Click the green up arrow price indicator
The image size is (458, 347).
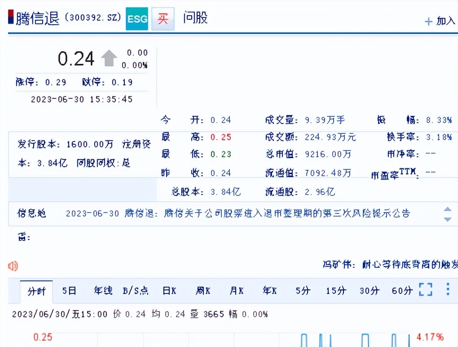coord(109,58)
